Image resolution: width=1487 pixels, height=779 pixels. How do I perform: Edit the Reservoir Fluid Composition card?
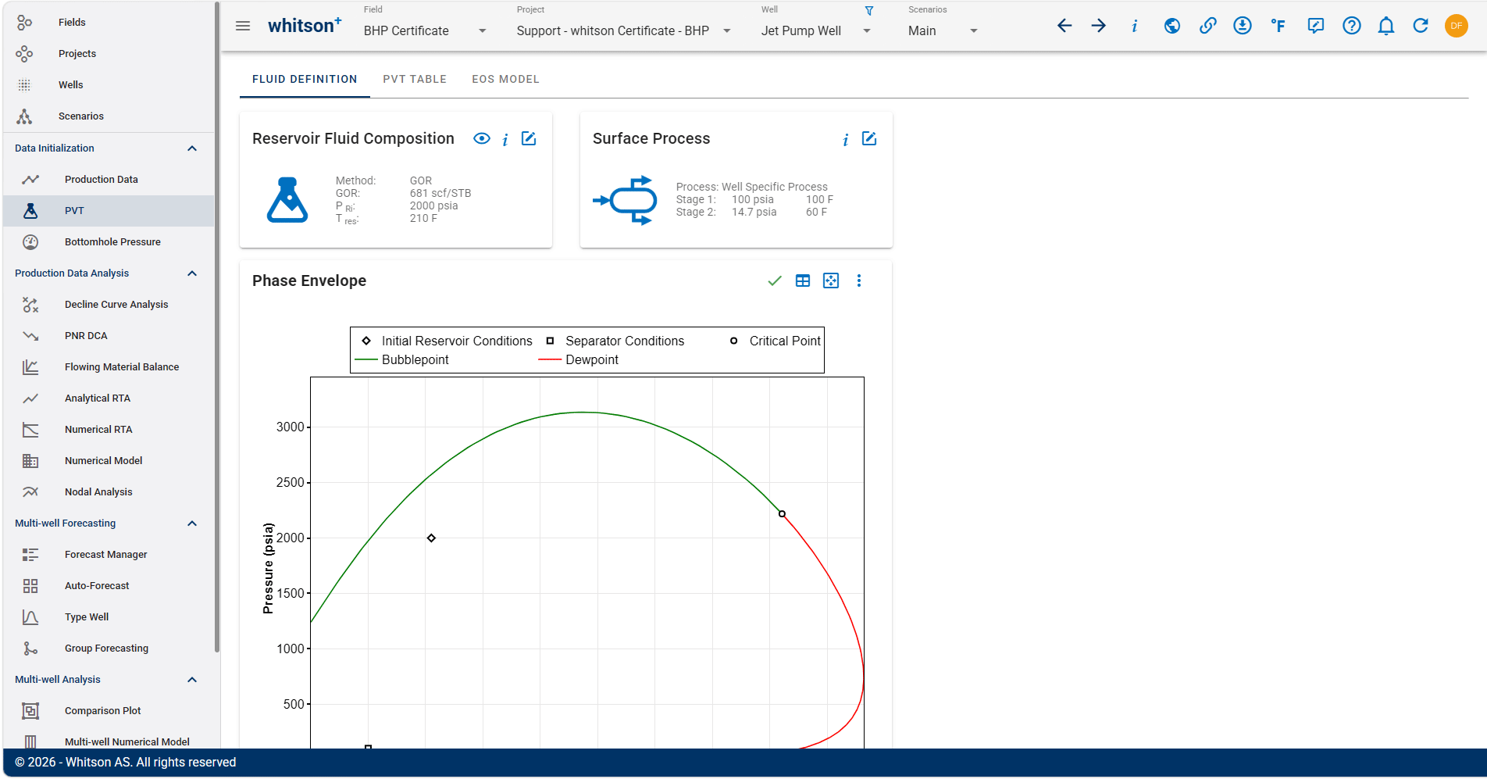point(529,138)
